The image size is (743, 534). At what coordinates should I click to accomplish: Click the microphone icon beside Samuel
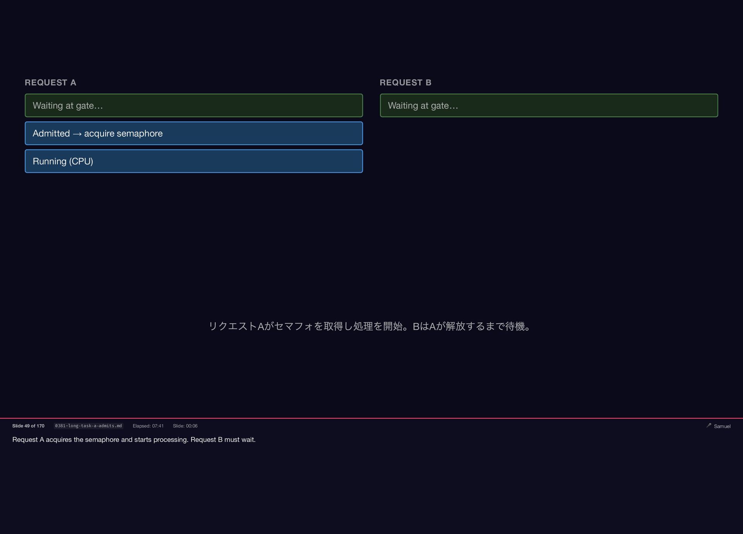709,425
